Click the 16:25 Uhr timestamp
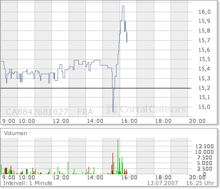220x189 pixels. click(x=200, y=183)
